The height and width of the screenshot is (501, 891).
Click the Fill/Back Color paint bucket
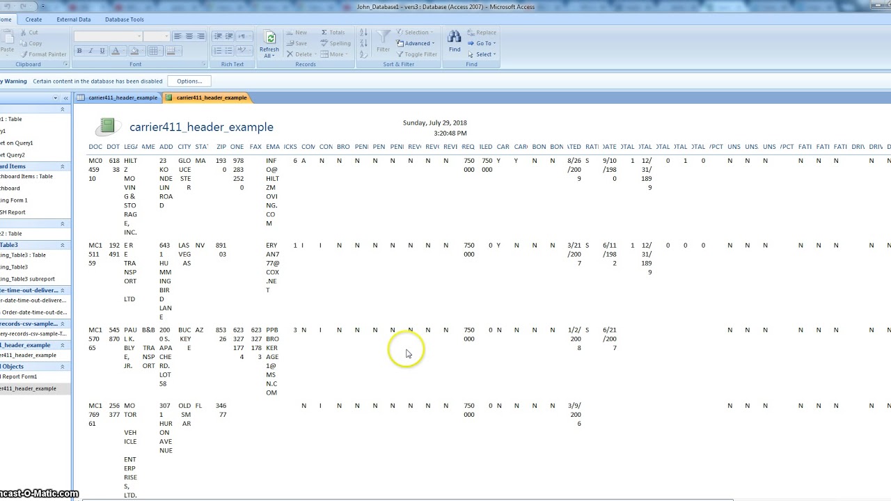pos(134,51)
